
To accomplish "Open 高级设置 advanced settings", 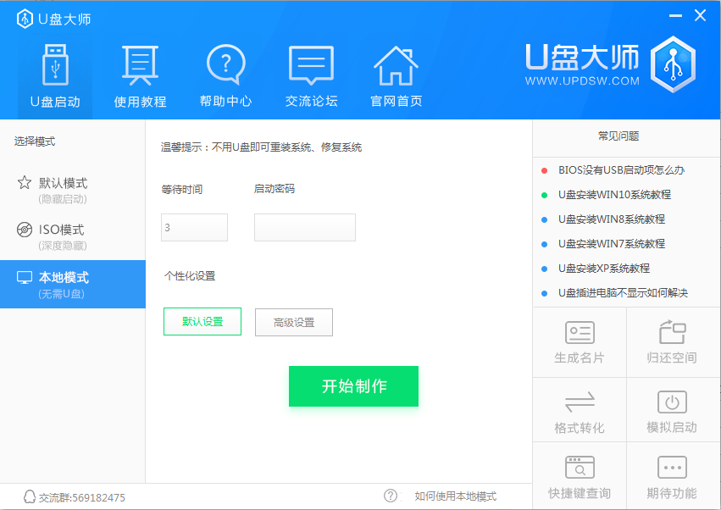I will [294, 323].
